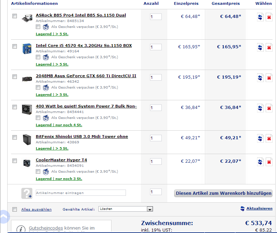Focus quantity field next to Artikelnummer entry
This screenshot has height=233, width=277.
(x=156, y=192)
